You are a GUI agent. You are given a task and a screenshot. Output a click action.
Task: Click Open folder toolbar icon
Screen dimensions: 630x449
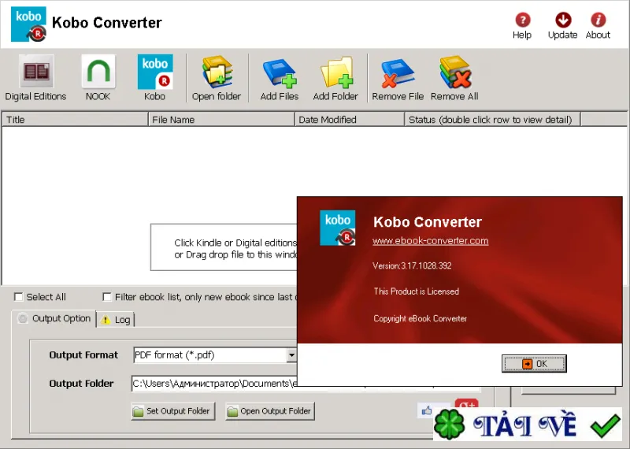pos(217,78)
